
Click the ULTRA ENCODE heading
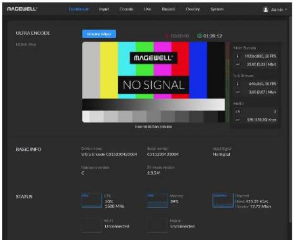(x=33, y=33)
